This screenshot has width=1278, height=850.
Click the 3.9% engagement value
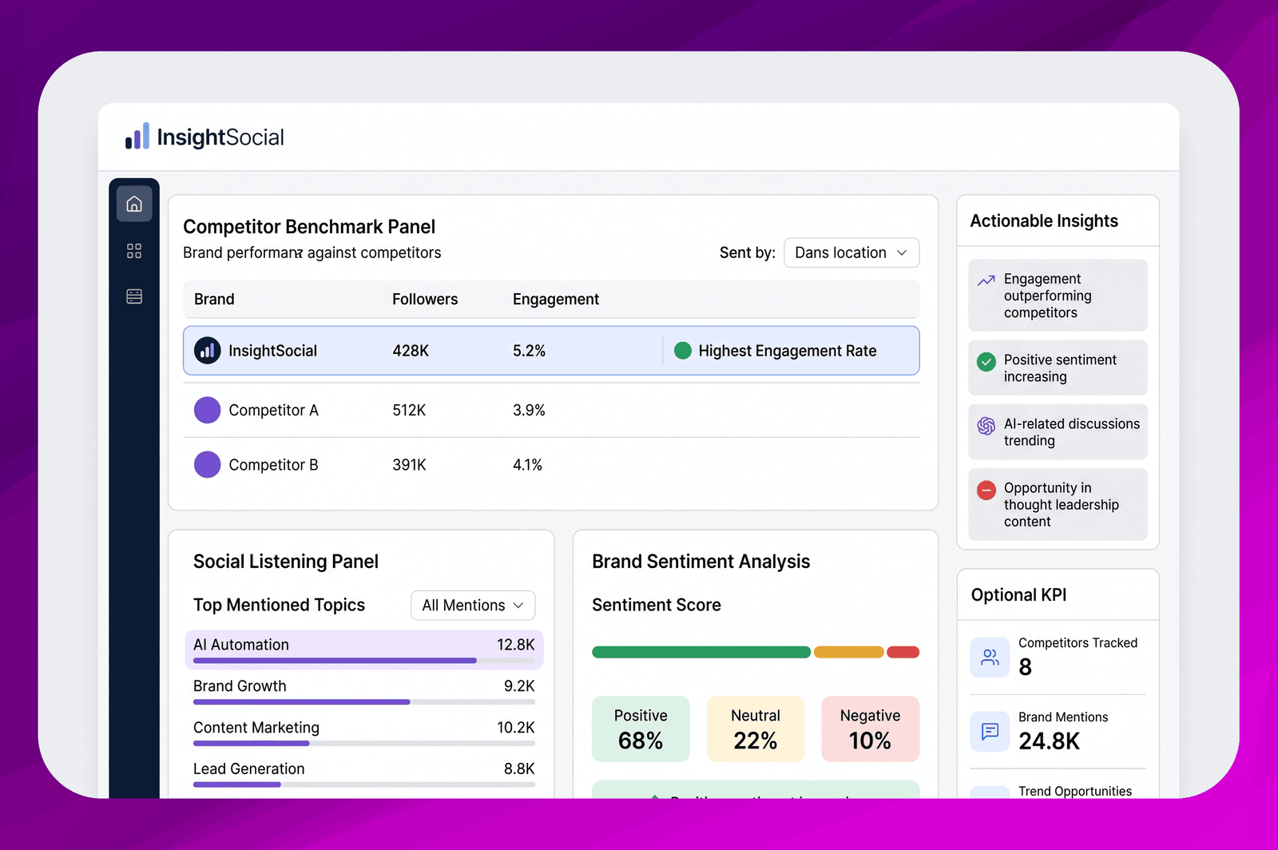[529, 410]
